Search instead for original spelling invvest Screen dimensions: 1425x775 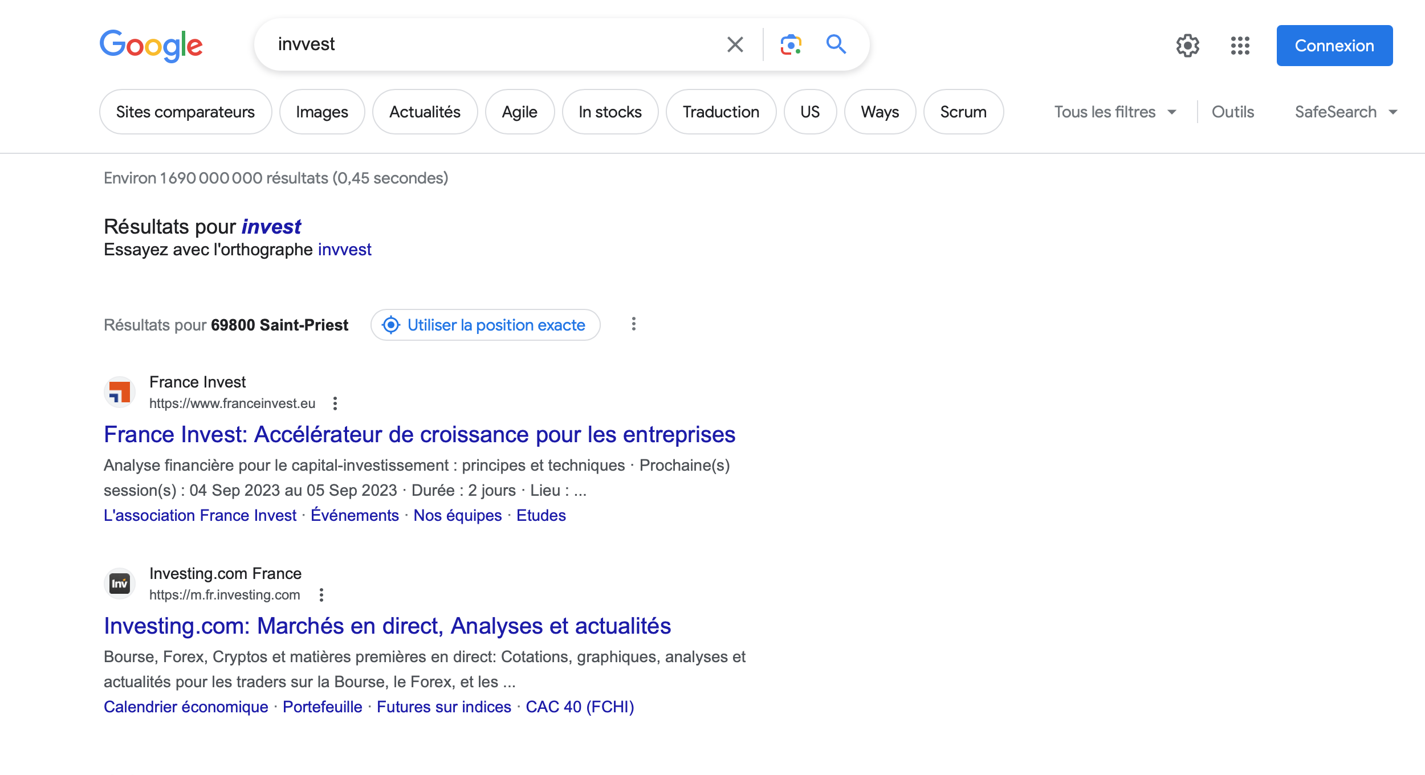pos(344,250)
